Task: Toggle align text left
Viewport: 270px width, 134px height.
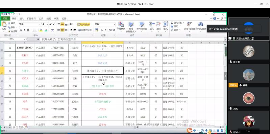Action: coord(59,30)
